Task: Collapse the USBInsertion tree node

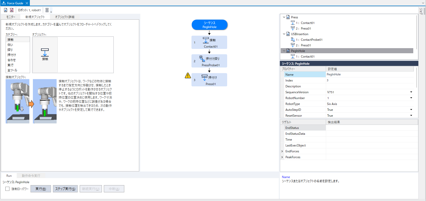Action: click(x=284, y=34)
